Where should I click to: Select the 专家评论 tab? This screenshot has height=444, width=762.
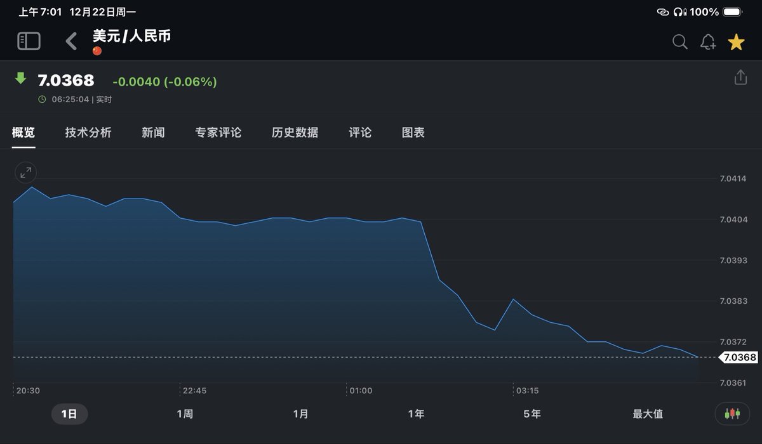218,133
